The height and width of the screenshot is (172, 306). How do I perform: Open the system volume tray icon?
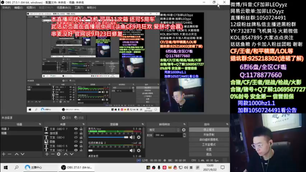point(186,167)
